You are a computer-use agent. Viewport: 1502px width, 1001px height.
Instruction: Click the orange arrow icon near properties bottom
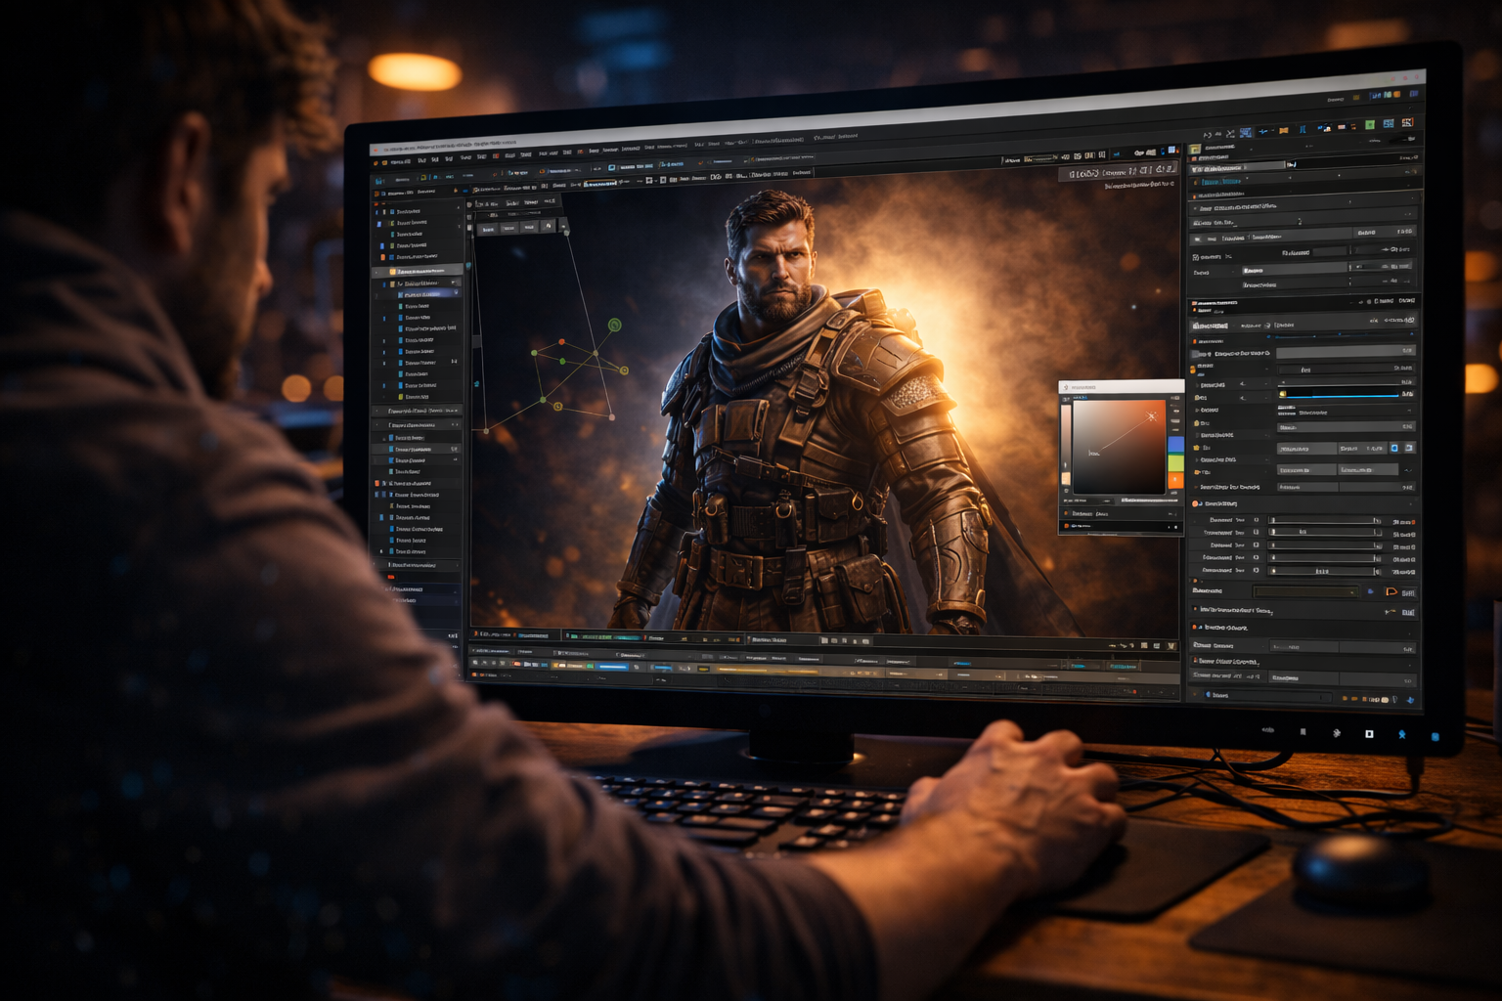coord(1391,591)
